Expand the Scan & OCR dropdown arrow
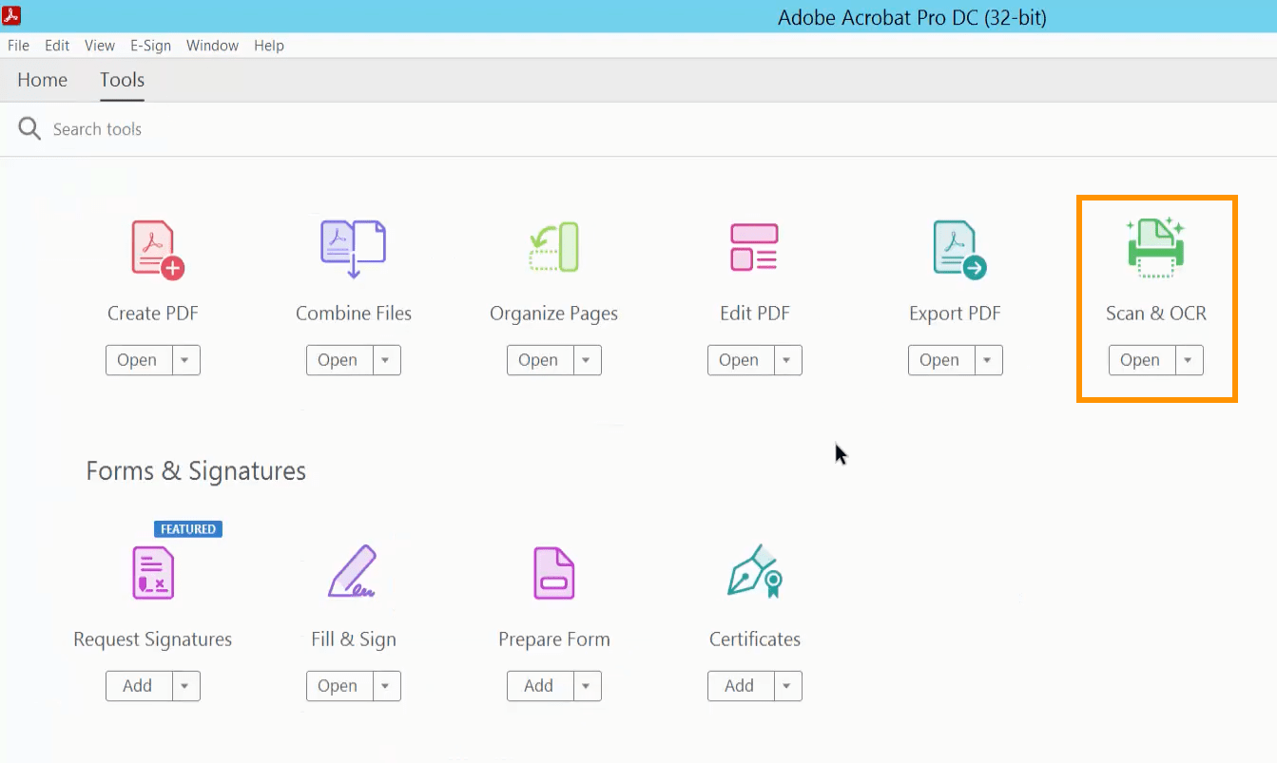Image resolution: width=1277 pixels, height=763 pixels. (x=1189, y=360)
